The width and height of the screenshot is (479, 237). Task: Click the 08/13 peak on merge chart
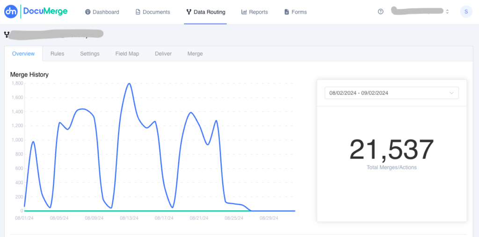point(129,84)
